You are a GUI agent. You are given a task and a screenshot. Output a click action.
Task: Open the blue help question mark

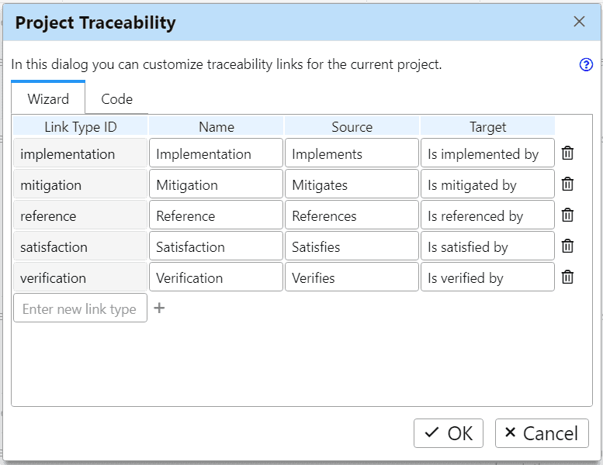tap(586, 65)
